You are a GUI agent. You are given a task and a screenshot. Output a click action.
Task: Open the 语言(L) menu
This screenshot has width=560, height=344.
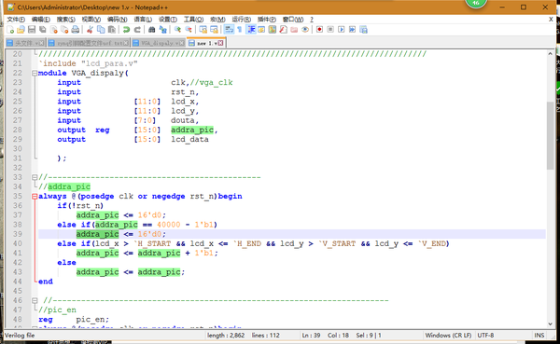143,20
